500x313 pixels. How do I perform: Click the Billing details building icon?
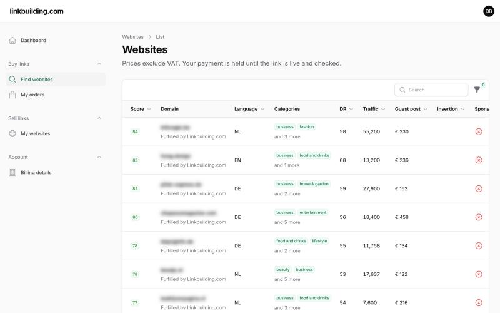(x=12, y=173)
